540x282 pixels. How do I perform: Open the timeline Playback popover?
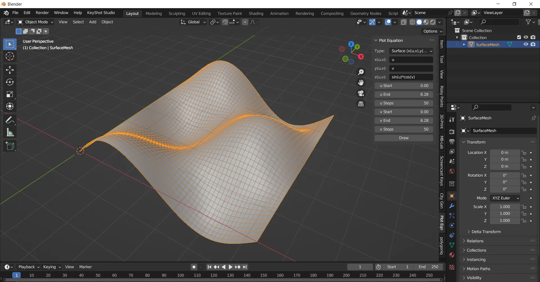29,267
